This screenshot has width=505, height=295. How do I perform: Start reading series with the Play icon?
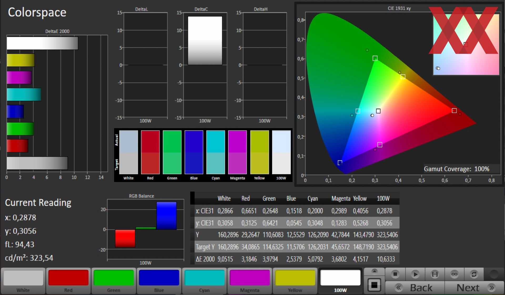415,274
